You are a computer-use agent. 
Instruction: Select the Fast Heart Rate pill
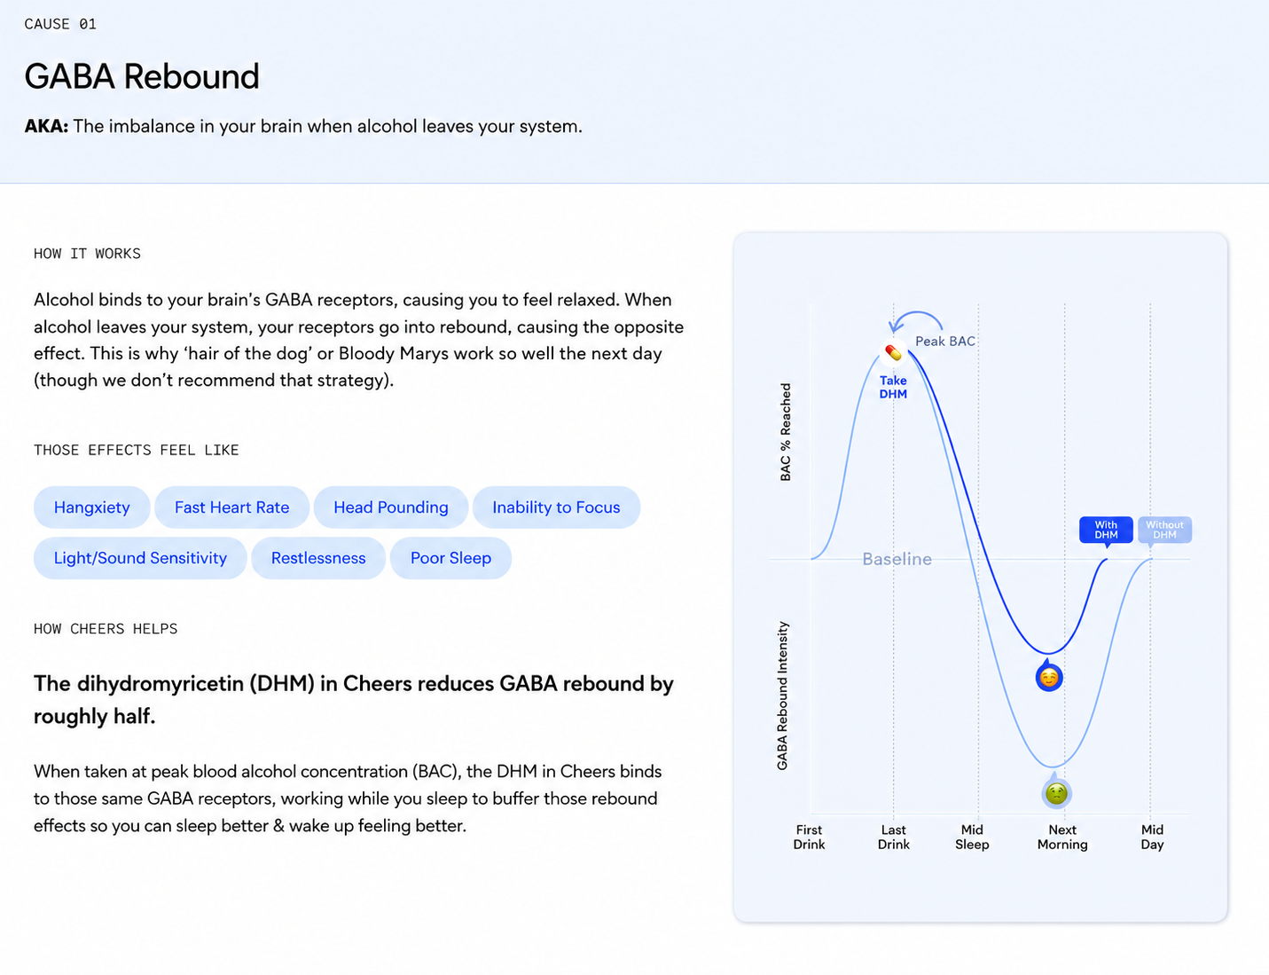click(x=232, y=507)
